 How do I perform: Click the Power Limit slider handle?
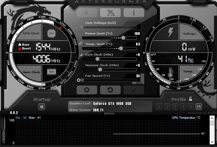(123, 38)
